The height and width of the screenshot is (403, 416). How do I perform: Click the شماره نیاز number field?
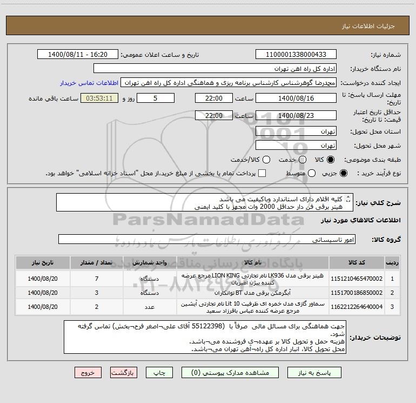pos(296,54)
